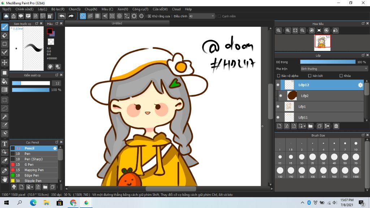Image resolution: width=370 pixels, height=208 pixels.
Task: Click the Undo arrow
Action: [62, 16]
